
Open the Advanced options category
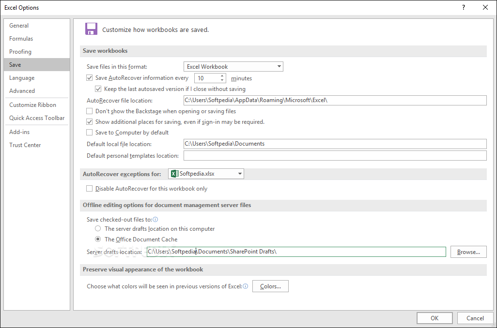click(x=37, y=91)
